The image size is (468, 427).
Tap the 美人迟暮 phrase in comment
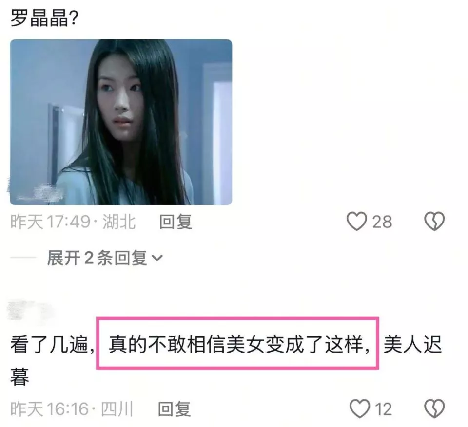pos(412,344)
